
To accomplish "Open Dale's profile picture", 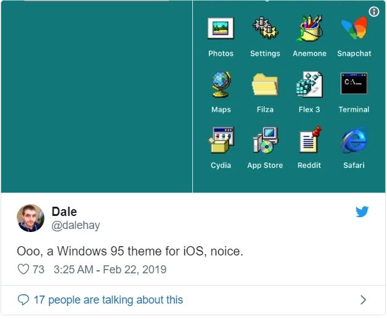I will pyautogui.click(x=31, y=218).
